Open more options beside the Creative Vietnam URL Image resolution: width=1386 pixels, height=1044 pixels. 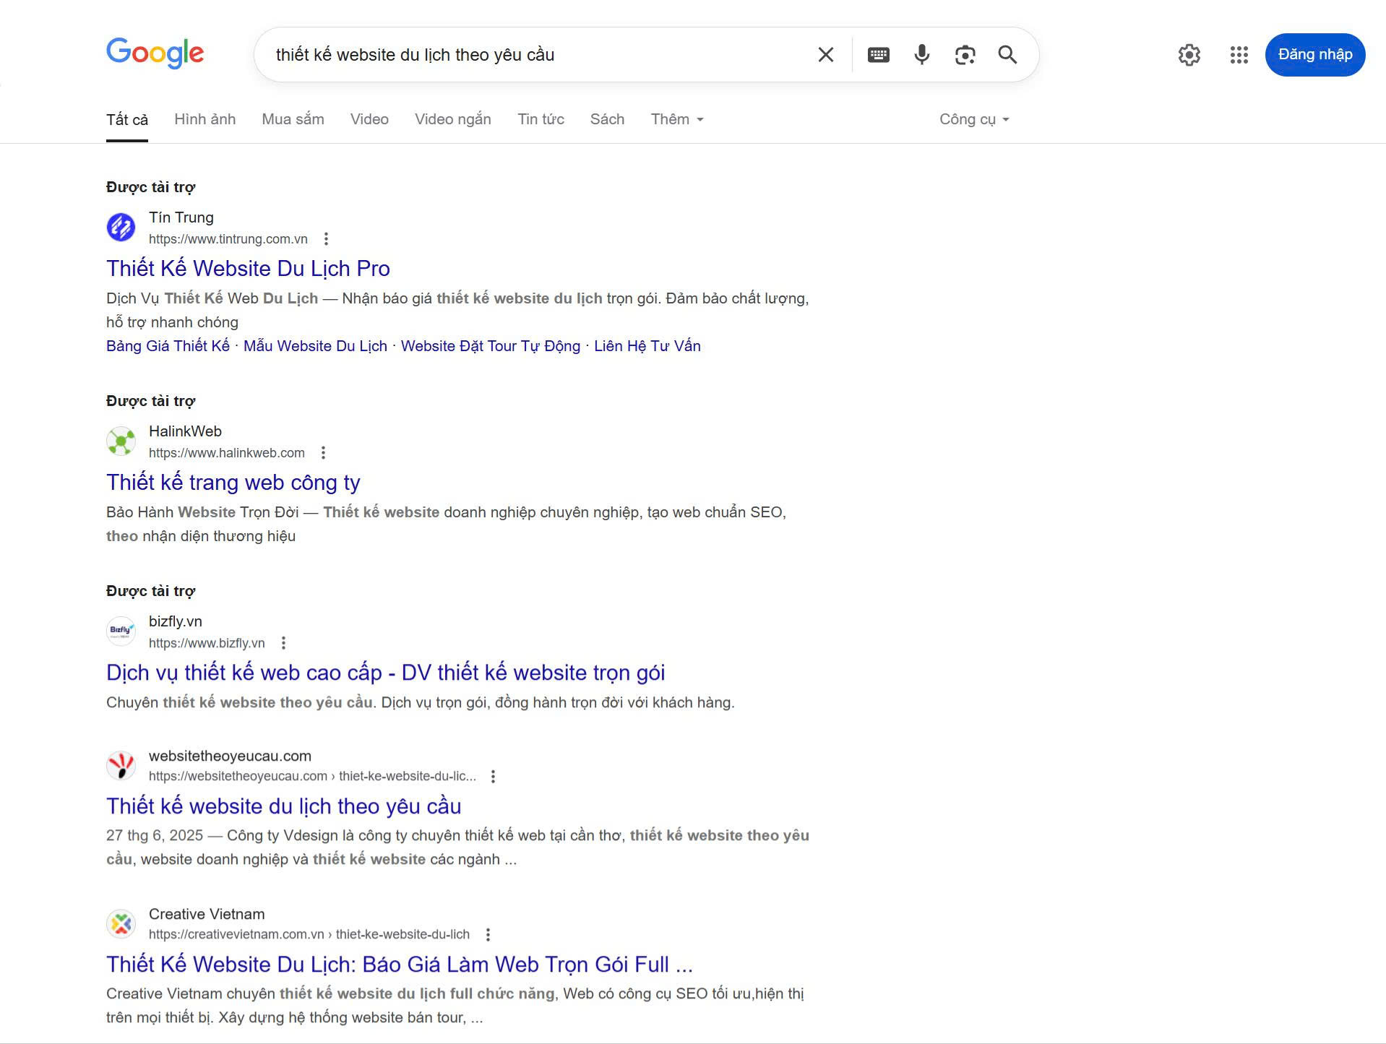pyautogui.click(x=488, y=934)
